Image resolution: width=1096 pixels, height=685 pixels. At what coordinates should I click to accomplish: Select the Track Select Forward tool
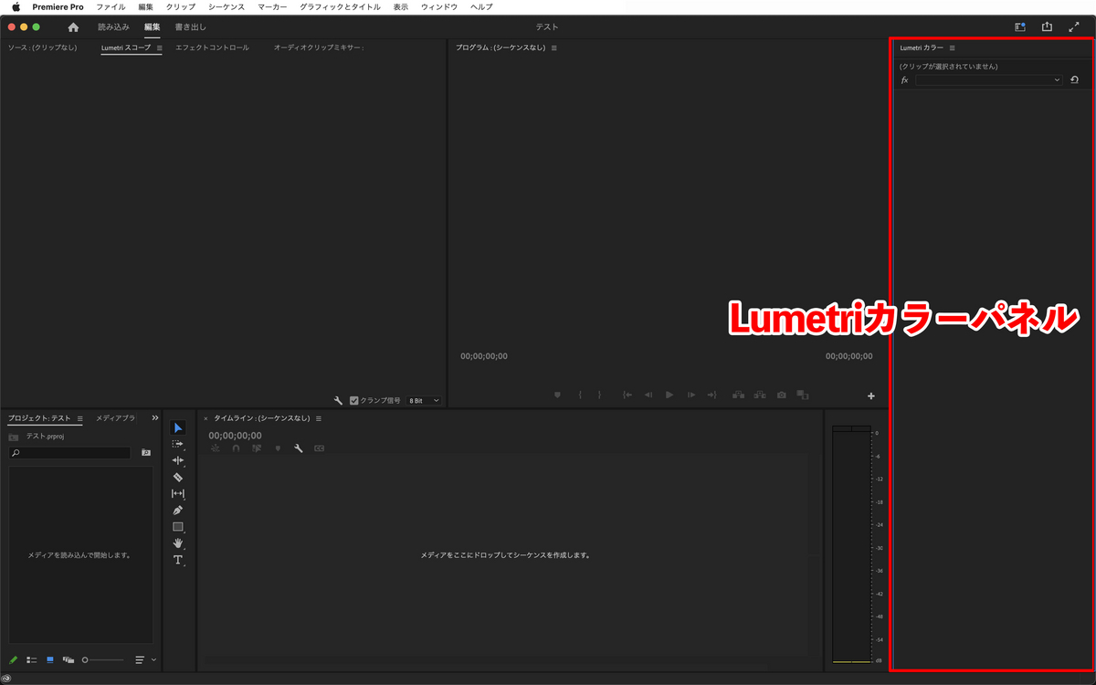[x=178, y=444]
